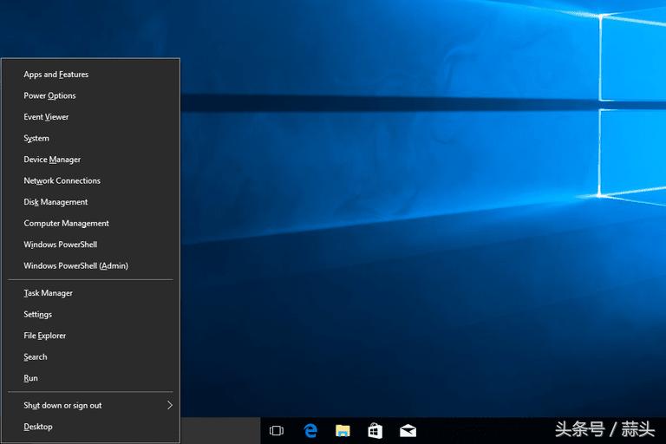Show the Desktop via menu entry

[90, 427]
